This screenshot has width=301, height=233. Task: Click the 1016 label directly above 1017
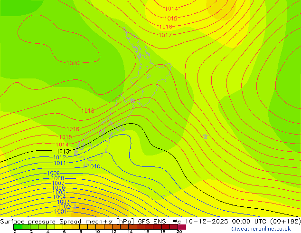(x=166, y=27)
